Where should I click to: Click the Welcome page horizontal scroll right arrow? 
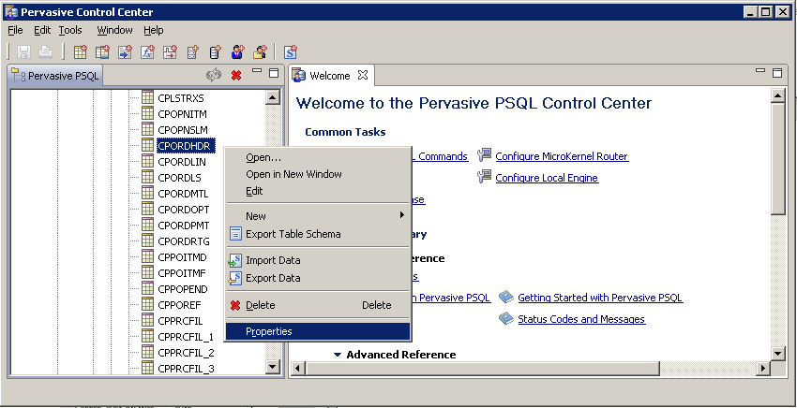[x=762, y=368]
